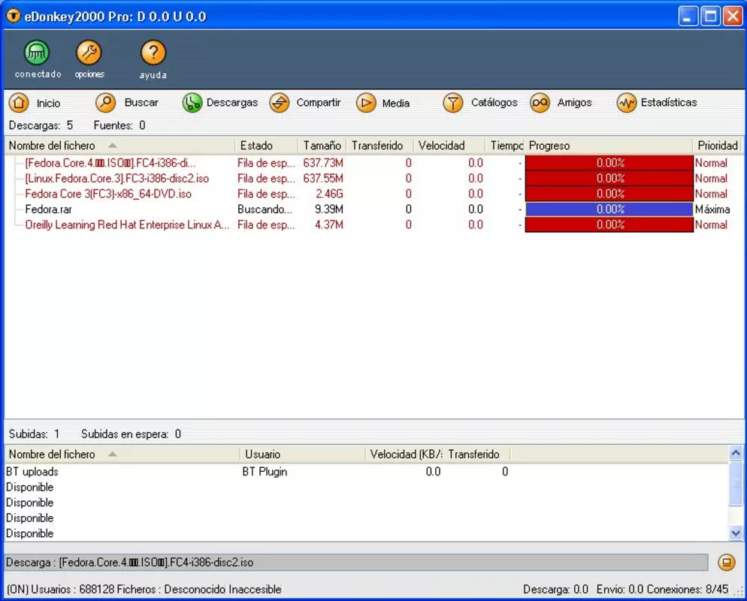Viewport: 747px width, 601px height.
Task: Sort downloads by Tamaño column
Action: tap(322, 146)
